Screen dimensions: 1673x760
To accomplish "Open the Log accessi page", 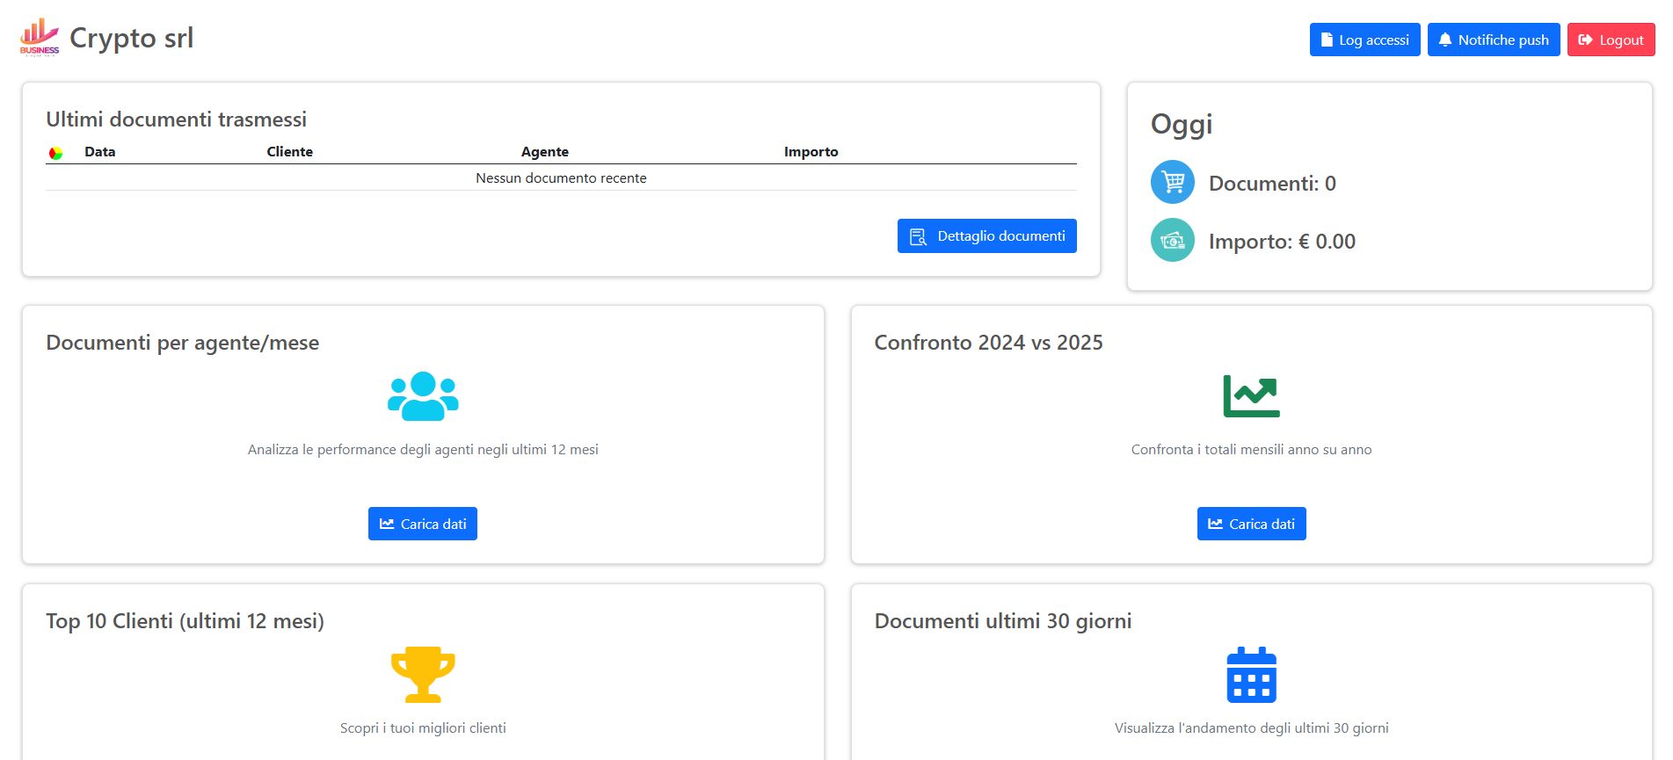I will 1364,40.
